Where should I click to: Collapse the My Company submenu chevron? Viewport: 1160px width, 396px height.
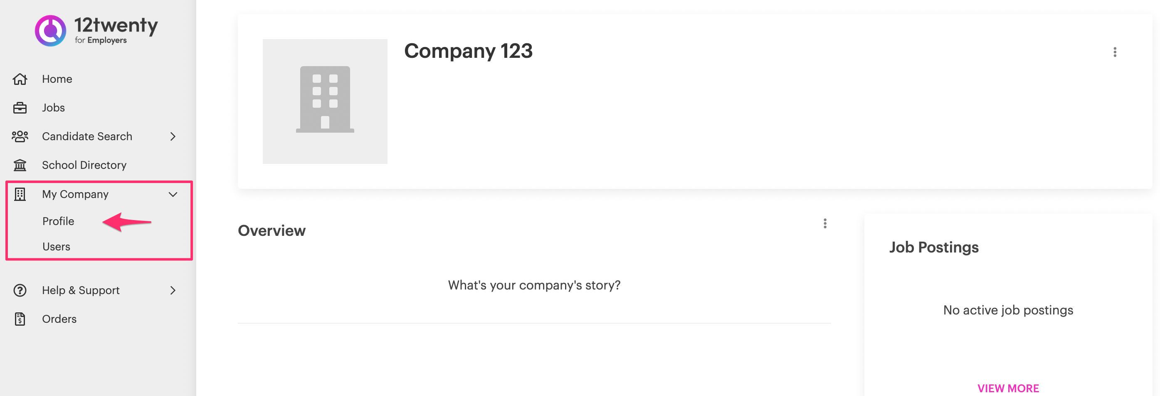(x=173, y=194)
